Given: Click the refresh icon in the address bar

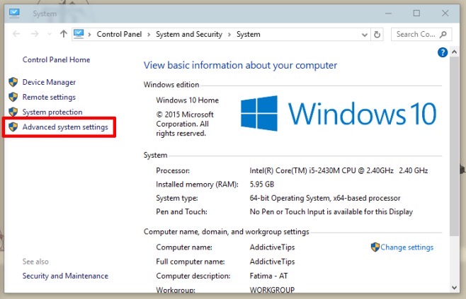Looking at the screenshot, I should pos(377,35).
